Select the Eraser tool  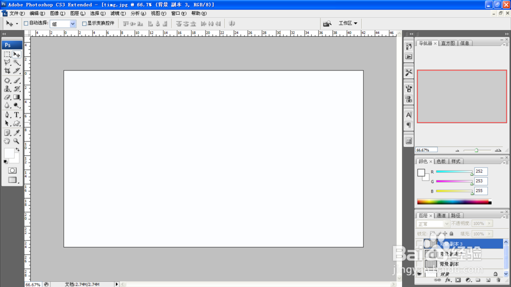[x=7, y=97]
